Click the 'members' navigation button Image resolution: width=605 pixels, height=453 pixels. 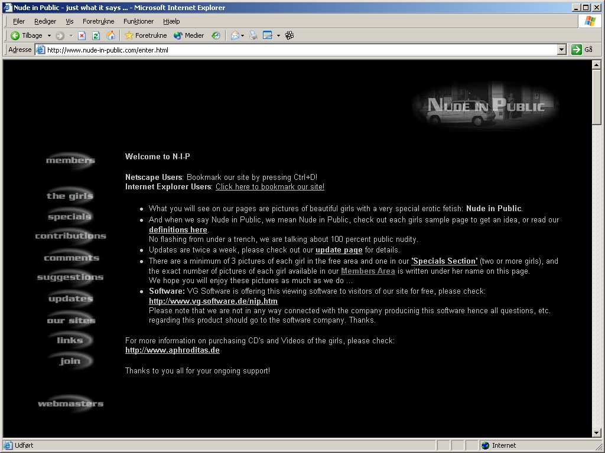click(70, 160)
